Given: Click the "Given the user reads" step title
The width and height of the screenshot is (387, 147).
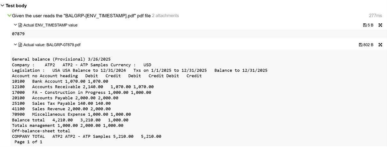Looking at the screenshot, I should click(x=81, y=16).
